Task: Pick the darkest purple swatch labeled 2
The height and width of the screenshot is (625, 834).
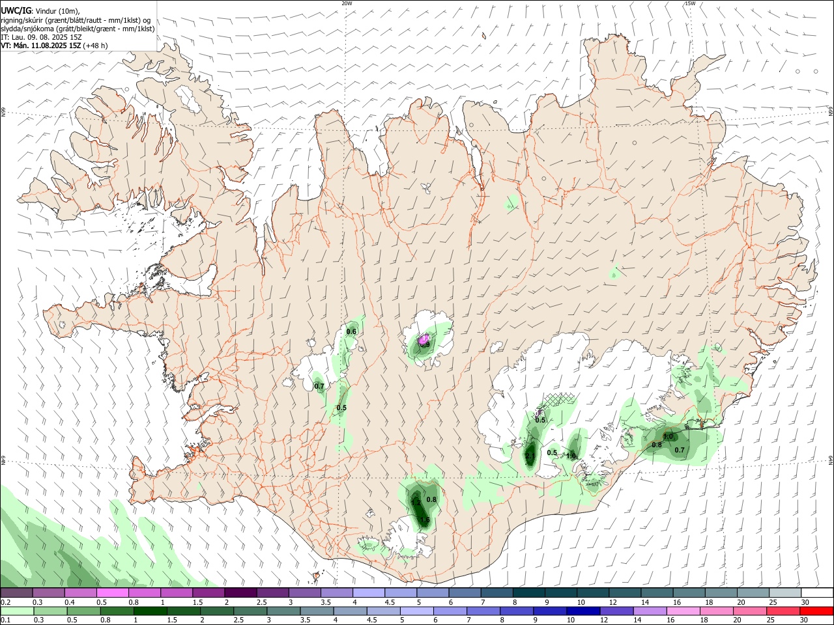Action: (240, 593)
